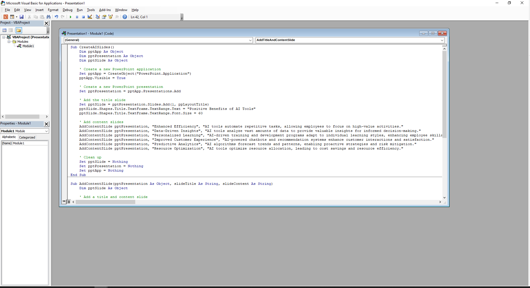Viewport: 530px width, 288px height.
Task: Switch to Procedure View button
Action: tap(64, 202)
